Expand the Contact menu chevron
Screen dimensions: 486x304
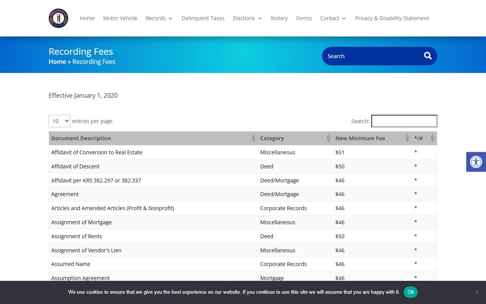click(344, 19)
